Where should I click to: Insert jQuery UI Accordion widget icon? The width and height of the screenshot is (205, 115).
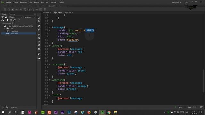point(5,9)
